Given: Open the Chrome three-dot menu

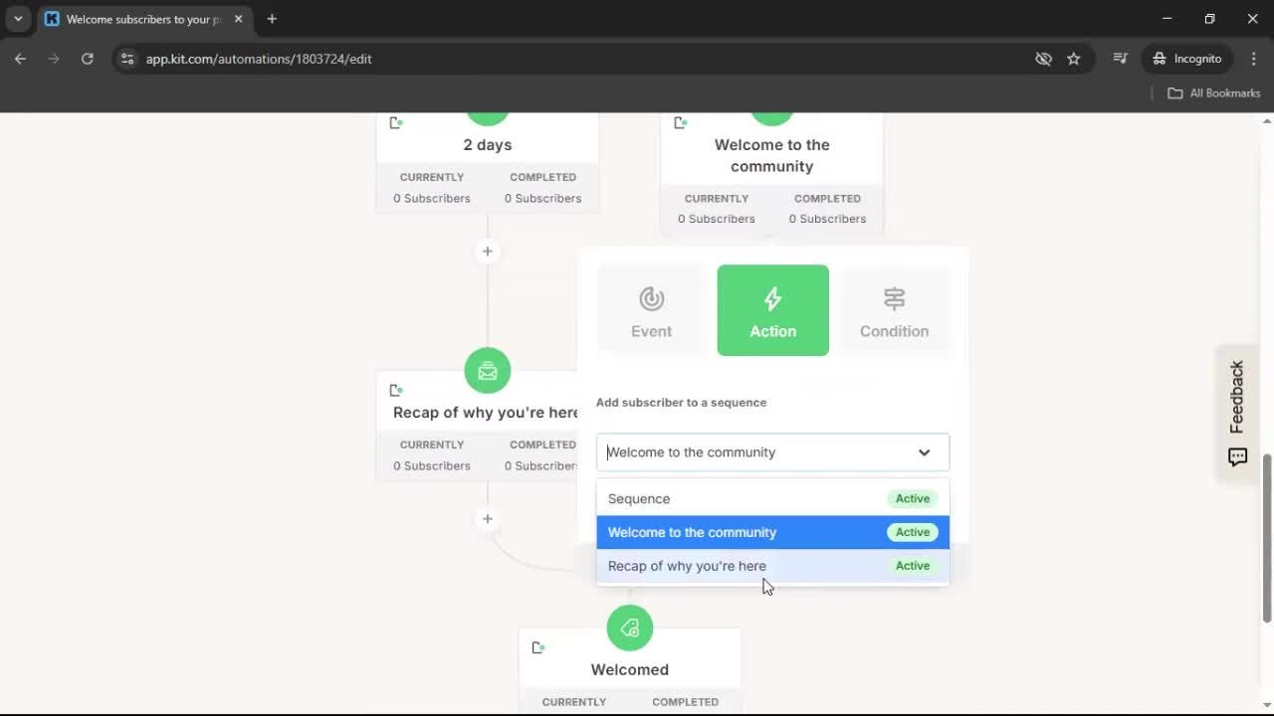Looking at the screenshot, I should (x=1254, y=59).
